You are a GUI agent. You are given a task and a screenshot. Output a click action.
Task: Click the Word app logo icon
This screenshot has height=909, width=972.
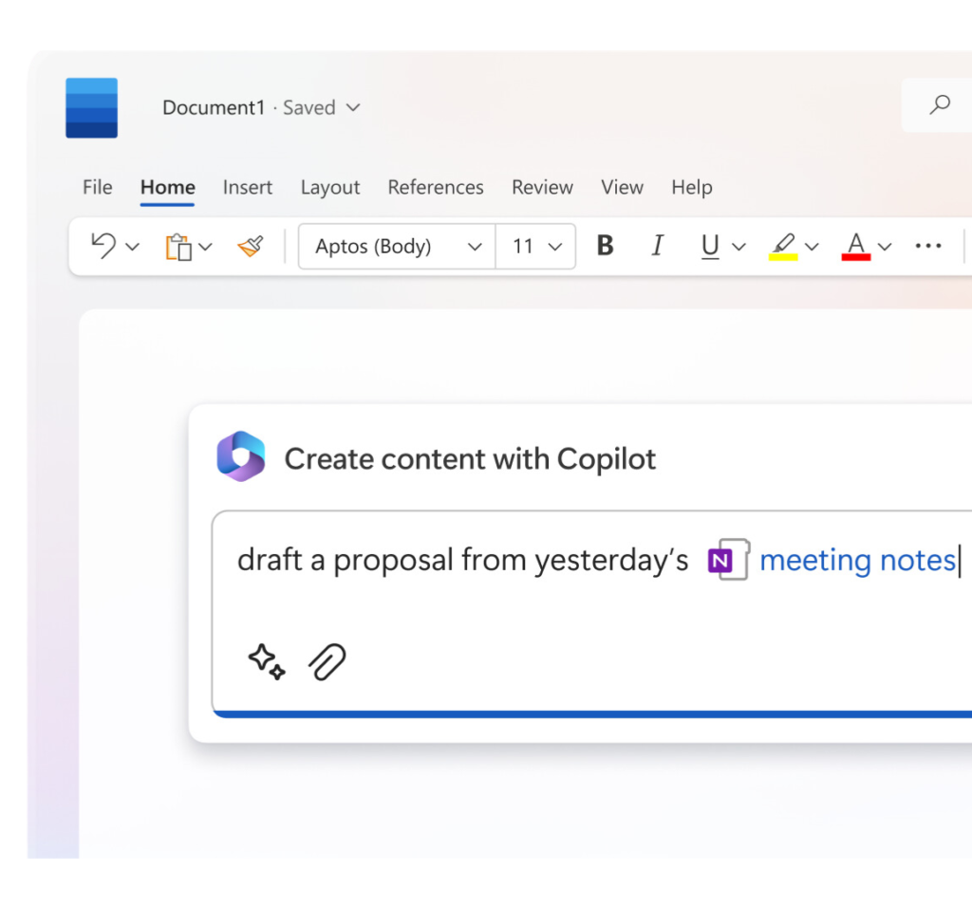coord(92,108)
